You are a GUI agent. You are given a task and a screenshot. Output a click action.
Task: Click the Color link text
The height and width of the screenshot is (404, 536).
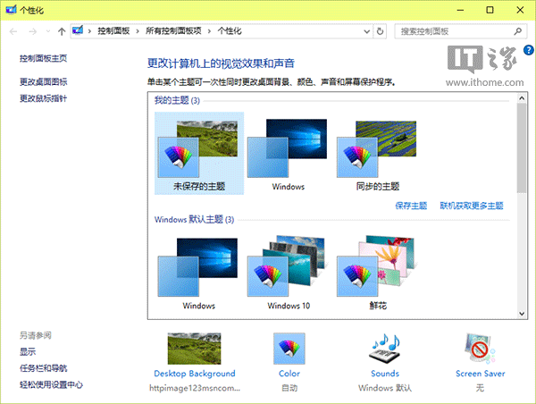pos(289,374)
